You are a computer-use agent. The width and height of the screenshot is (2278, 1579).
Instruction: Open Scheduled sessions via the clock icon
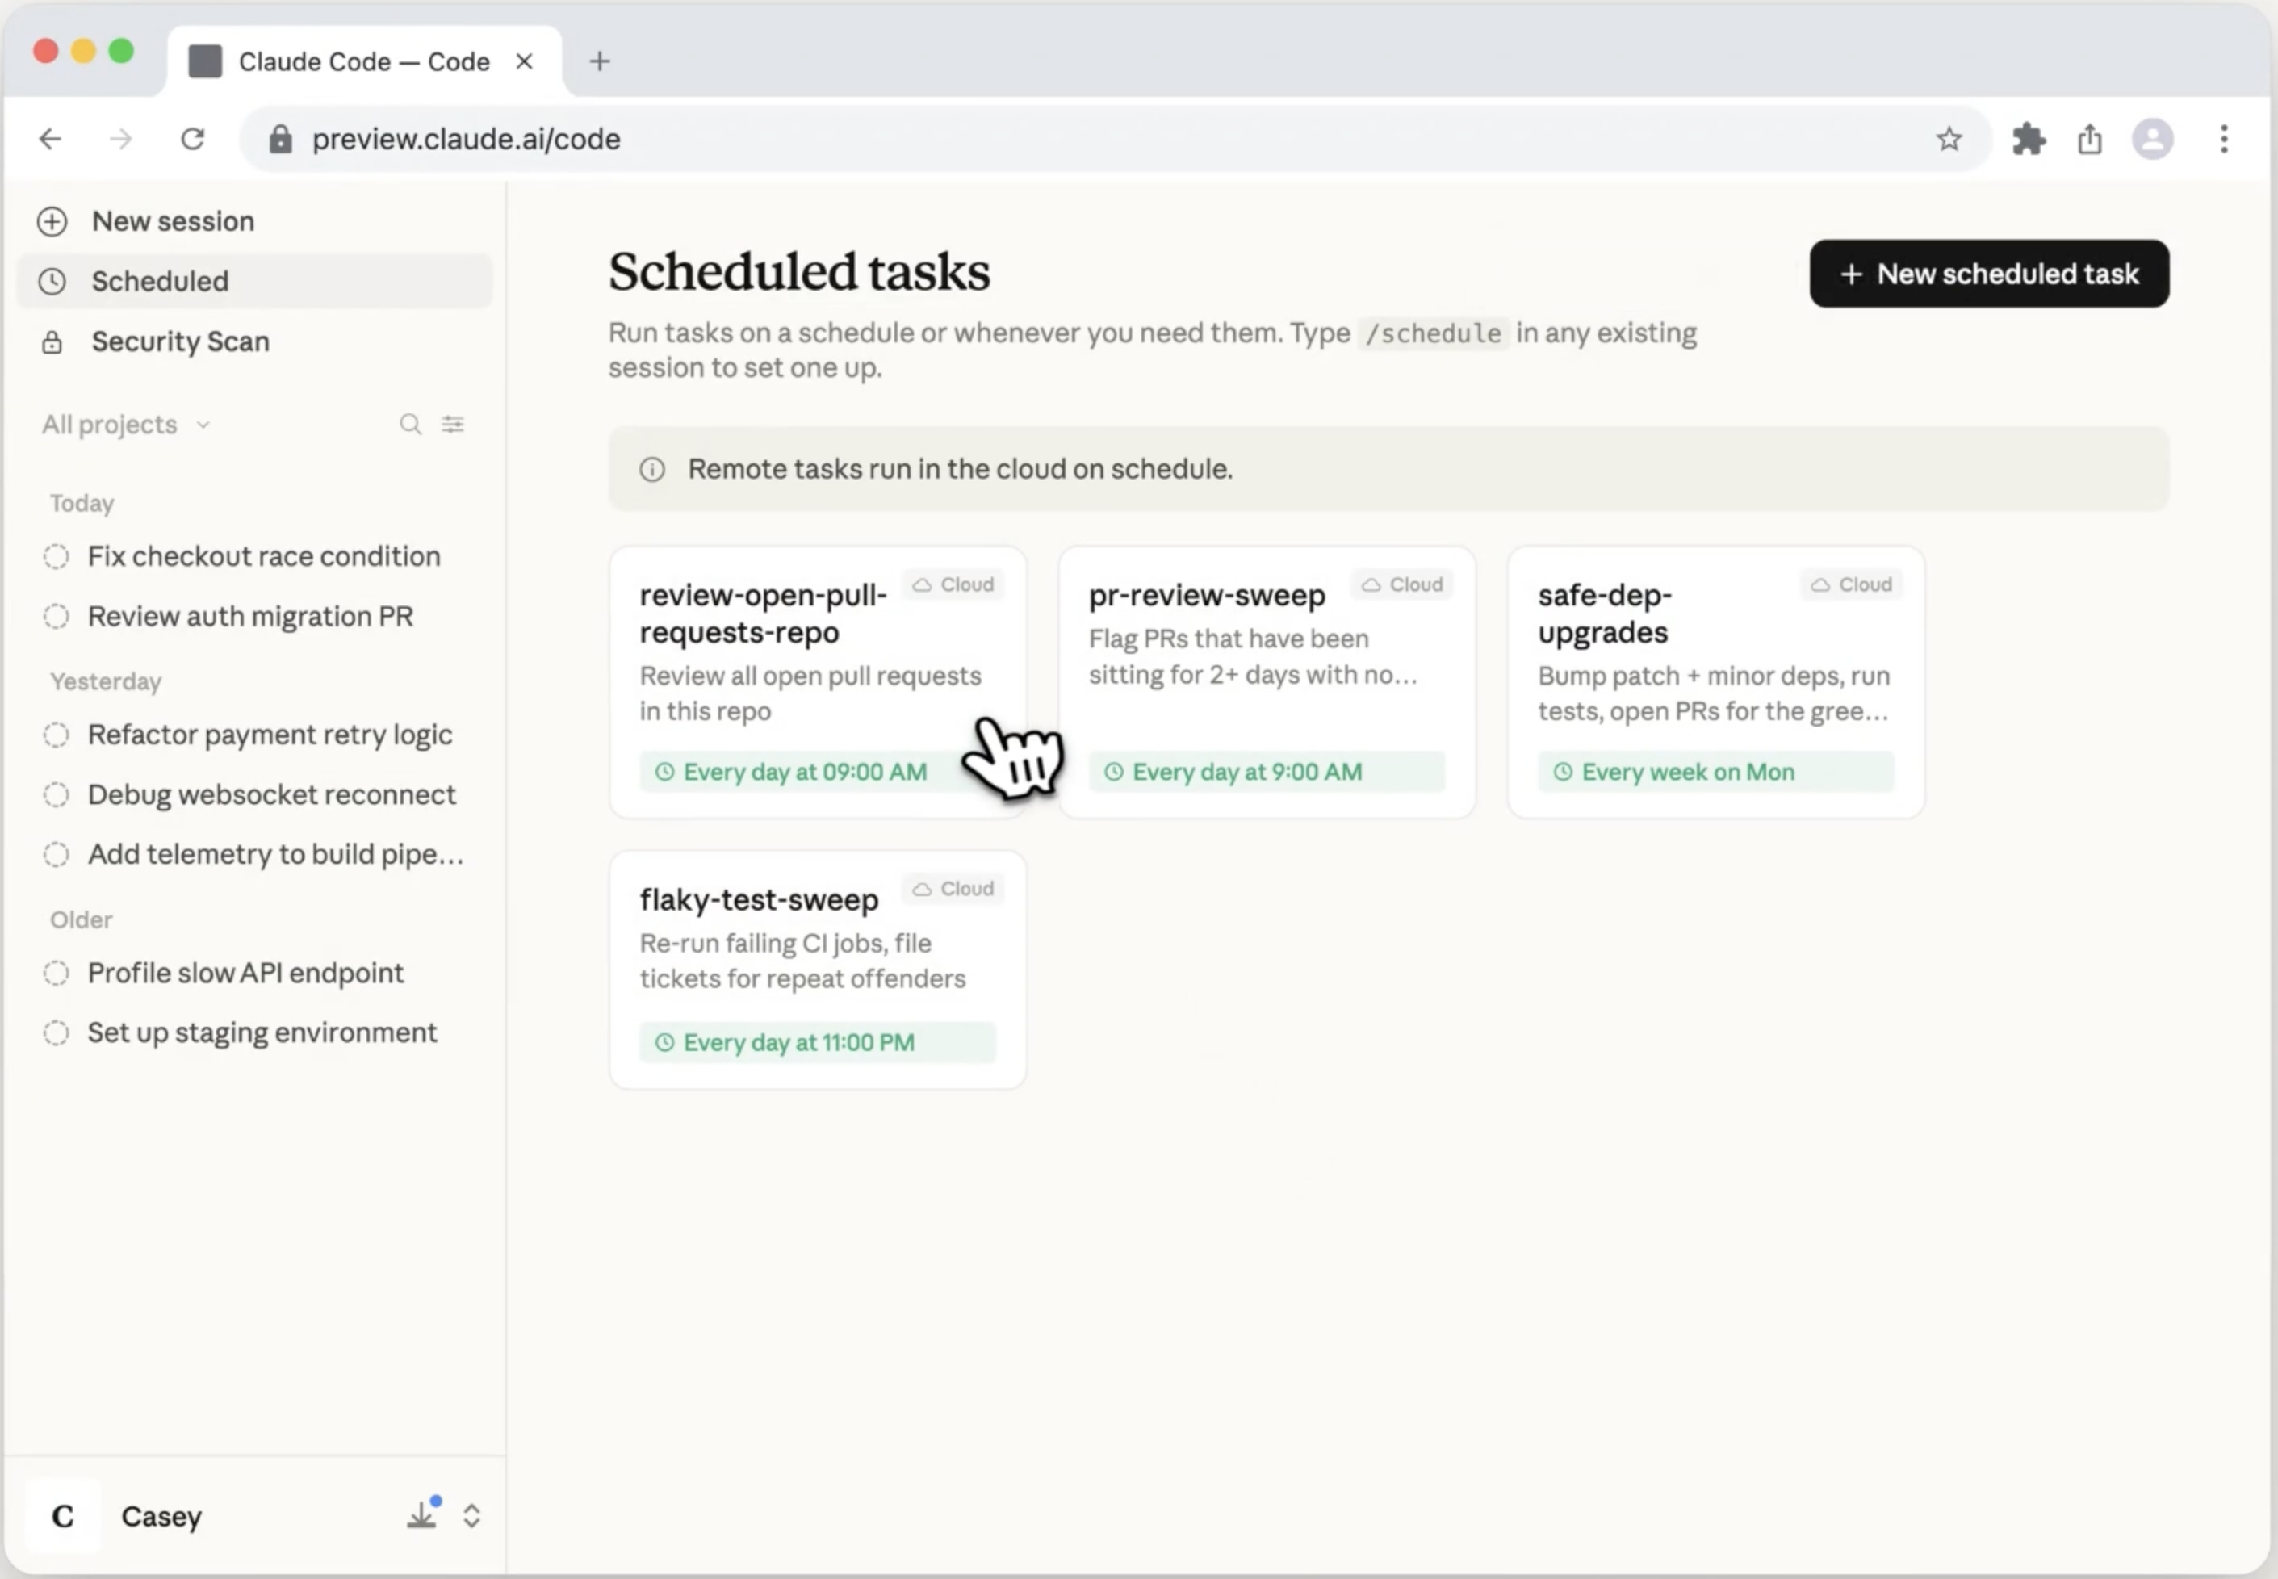tap(52, 282)
